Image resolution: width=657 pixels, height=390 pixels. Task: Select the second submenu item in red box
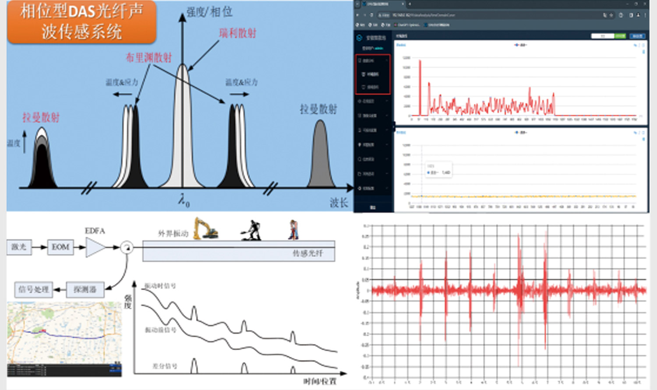pos(372,87)
